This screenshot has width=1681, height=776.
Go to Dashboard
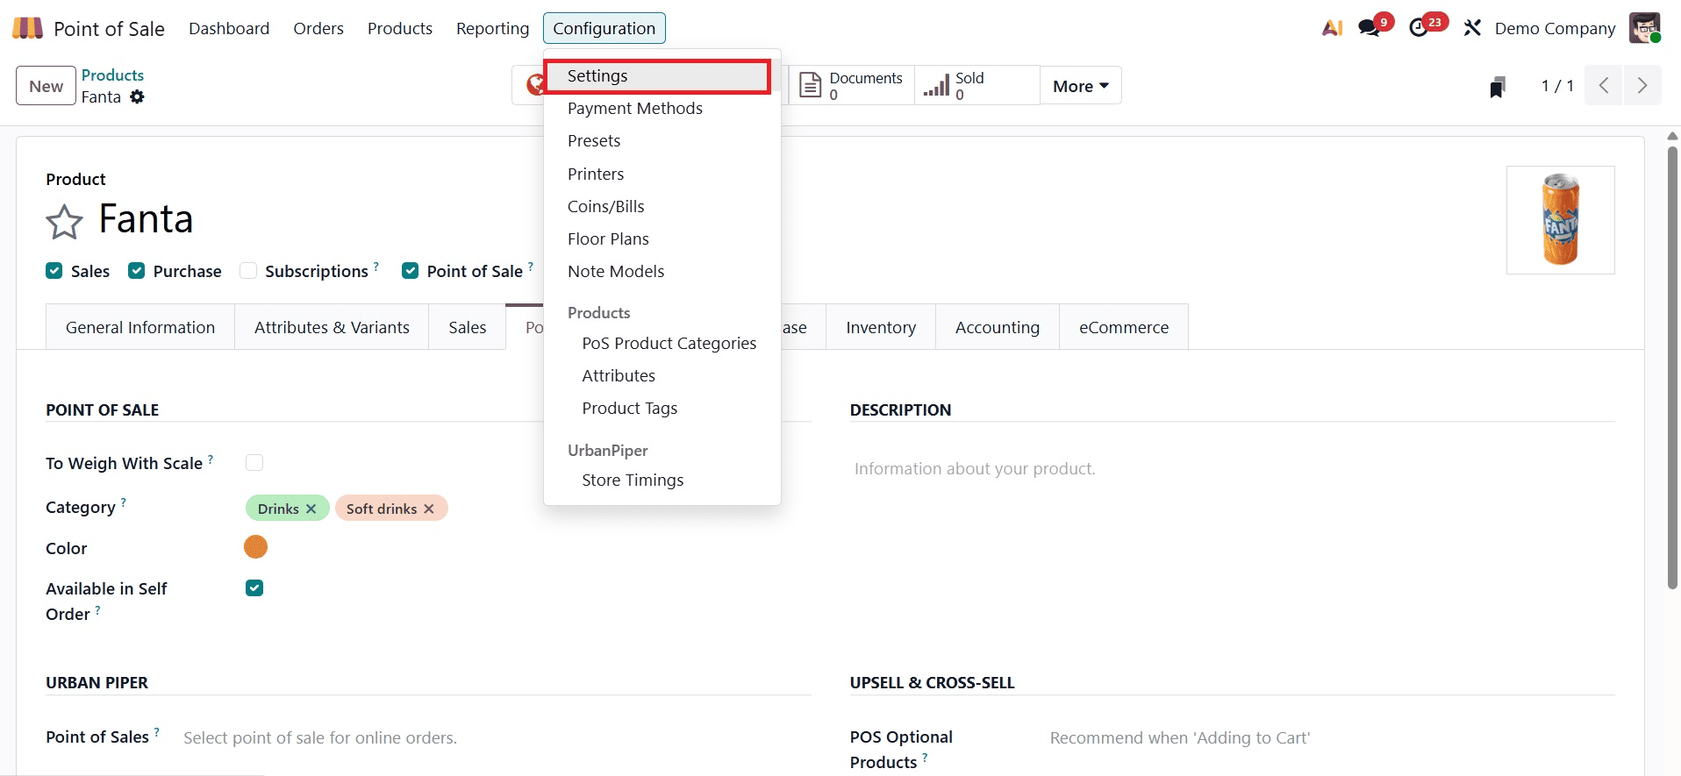click(x=229, y=28)
